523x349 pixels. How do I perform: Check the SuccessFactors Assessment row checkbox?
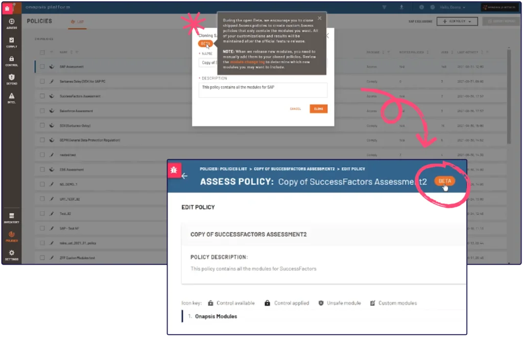42,96
